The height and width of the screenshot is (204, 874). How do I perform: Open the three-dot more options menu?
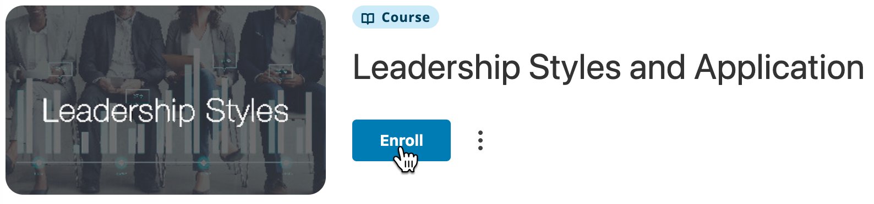[x=480, y=140]
